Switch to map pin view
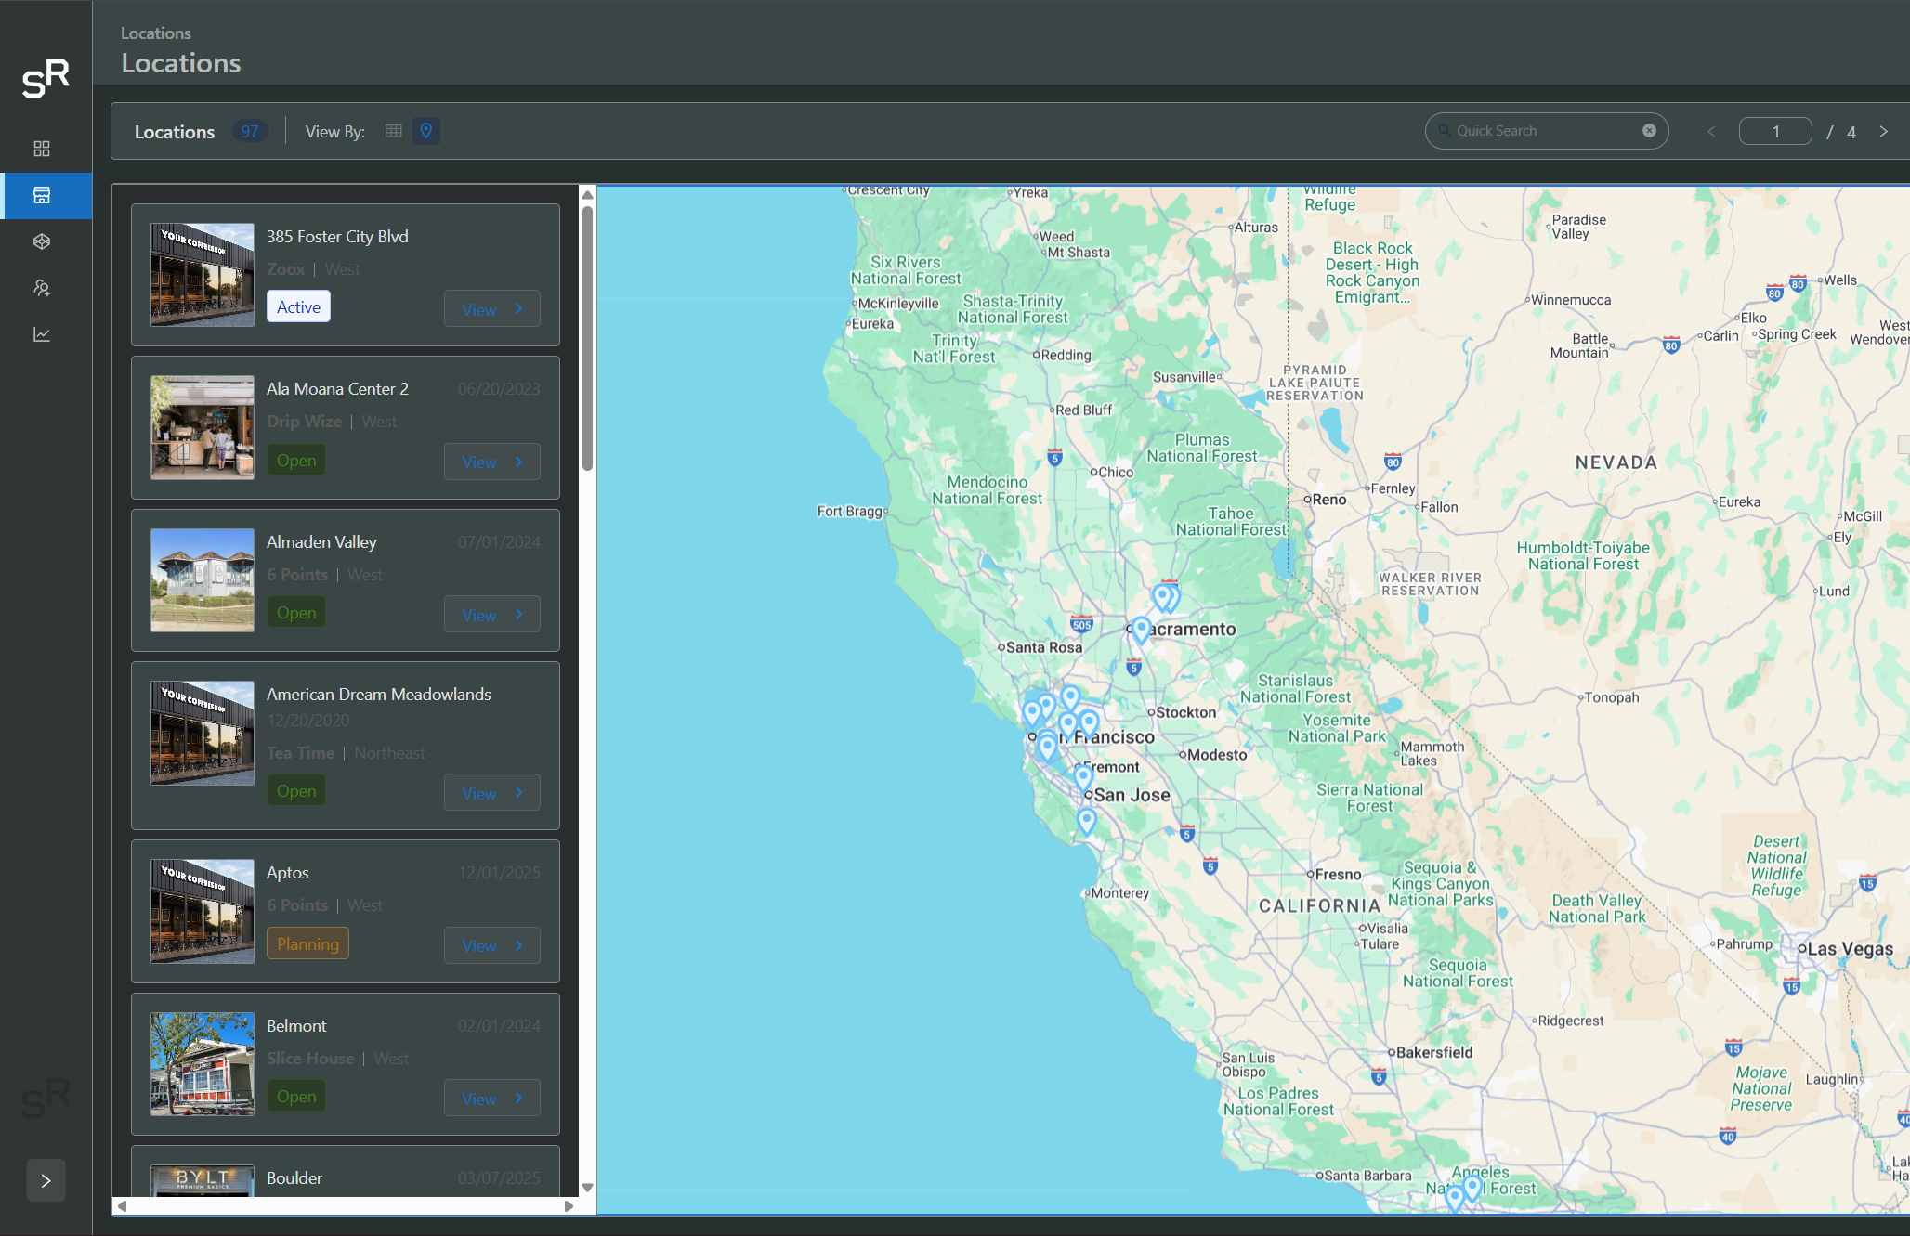This screenshot has height=1236, width=1910. [x=426, y=131]
